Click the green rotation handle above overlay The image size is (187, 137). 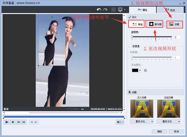[x=52, y=17]
